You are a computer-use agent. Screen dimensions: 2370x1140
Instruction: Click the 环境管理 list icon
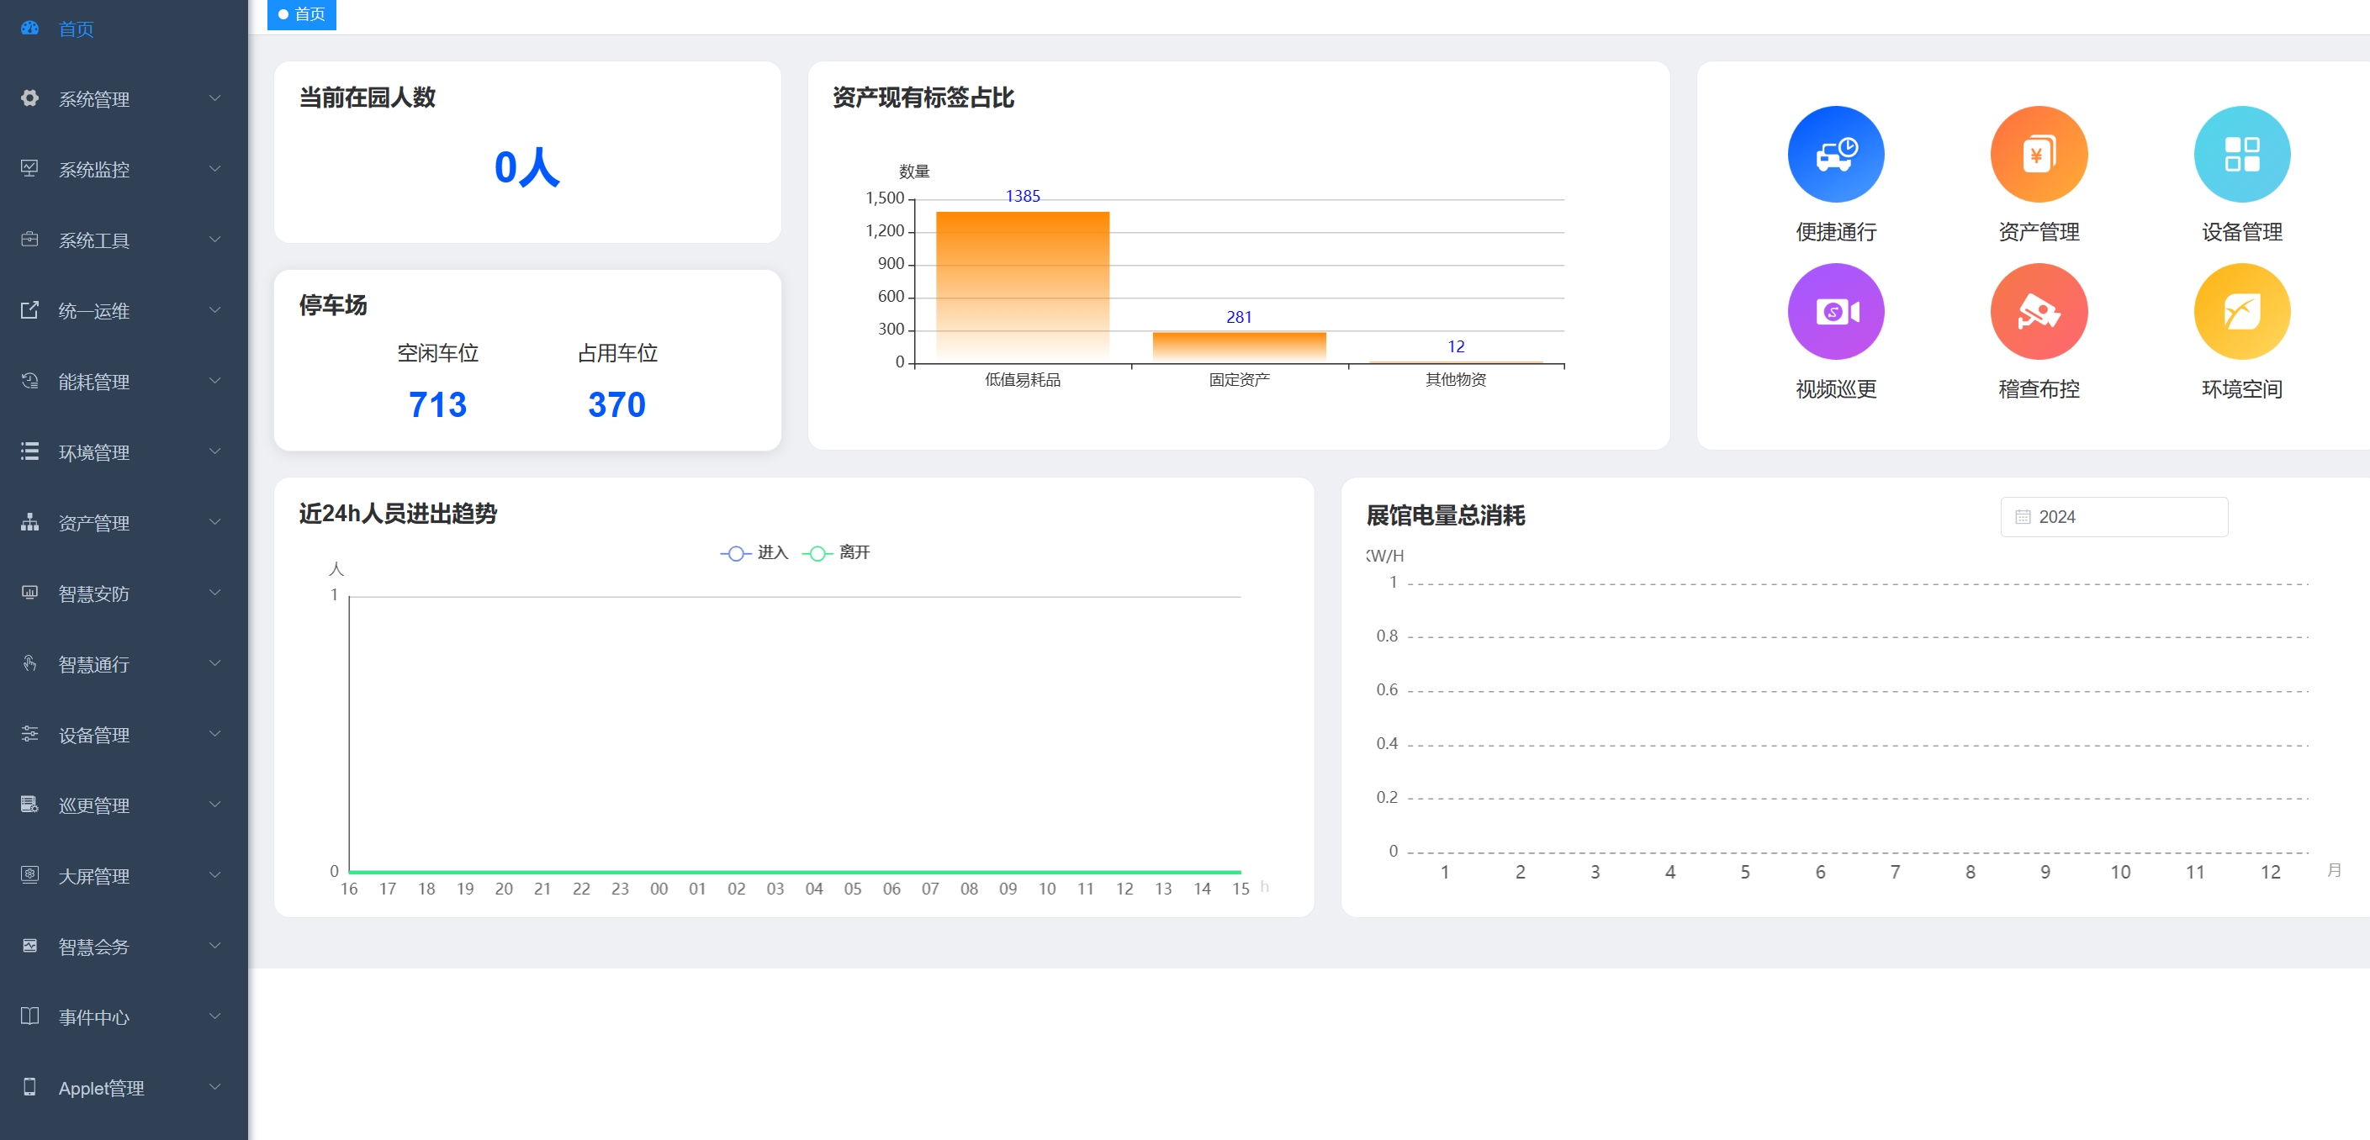pos(29,451)
